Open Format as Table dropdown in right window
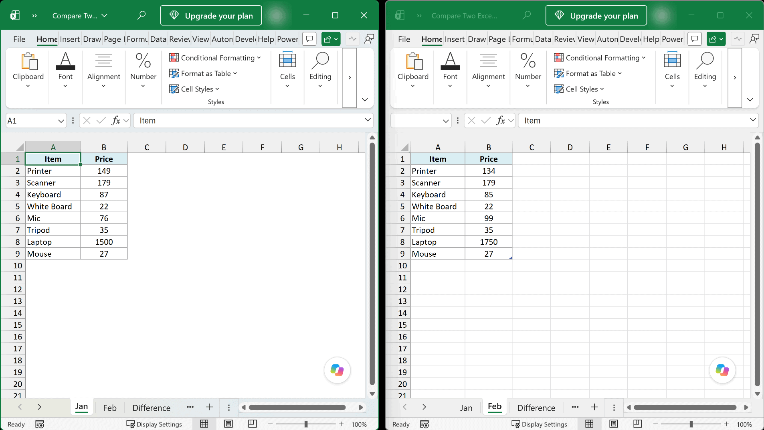The width and height of the screenshot is (764, 430). (588, 73)
